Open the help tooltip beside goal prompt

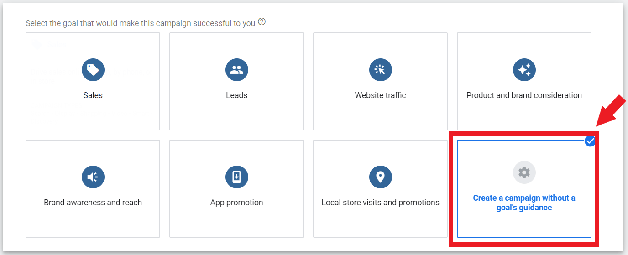(x=262, y=22)
